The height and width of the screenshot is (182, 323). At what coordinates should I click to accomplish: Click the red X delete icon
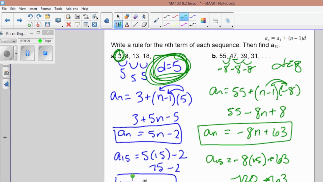(68, 25)
